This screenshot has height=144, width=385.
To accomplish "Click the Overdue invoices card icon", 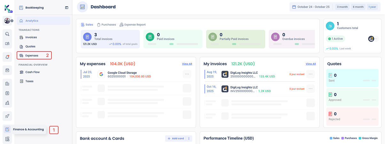I will pyautogui.click(x=276, y=37).
